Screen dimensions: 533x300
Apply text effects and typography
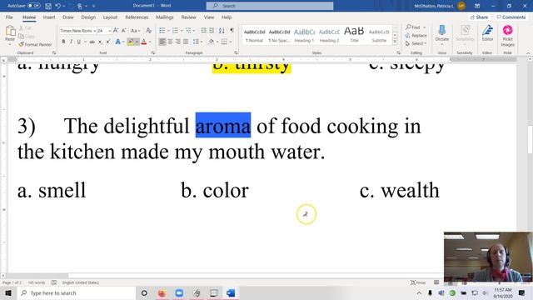(118, 42)
